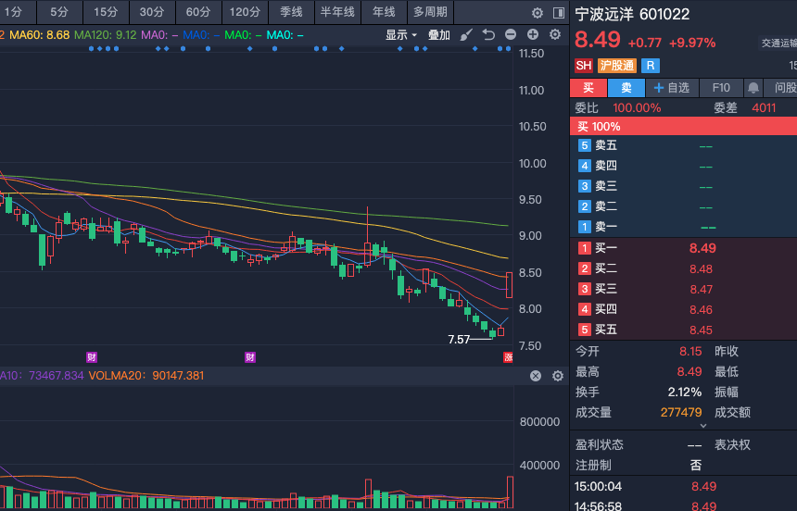Click the red 买 buy button
The height and width of the screenshot is (511, 797).
(x=588, y=88)
